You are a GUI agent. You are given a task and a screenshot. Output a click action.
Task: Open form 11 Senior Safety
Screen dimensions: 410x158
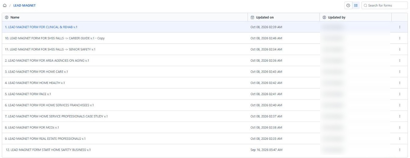51,49
